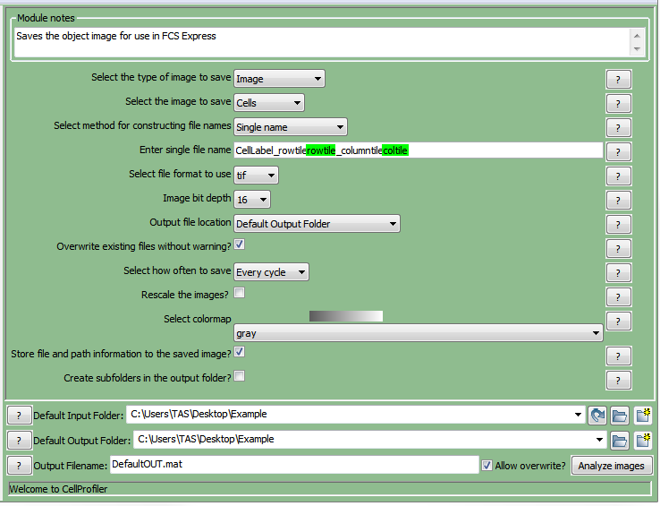Expand the Output file location dropdown

[317, 223]
